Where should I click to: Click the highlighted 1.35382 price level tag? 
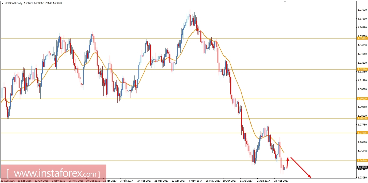coord(362,38)
